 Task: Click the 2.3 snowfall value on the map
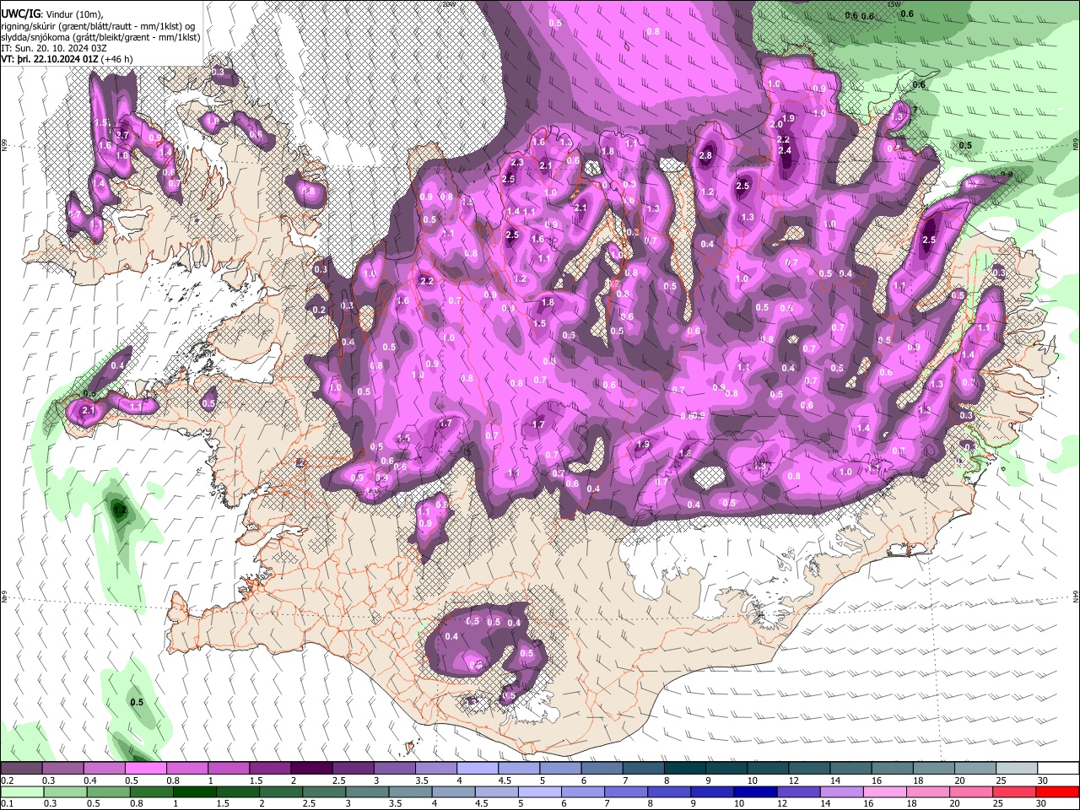517,163
